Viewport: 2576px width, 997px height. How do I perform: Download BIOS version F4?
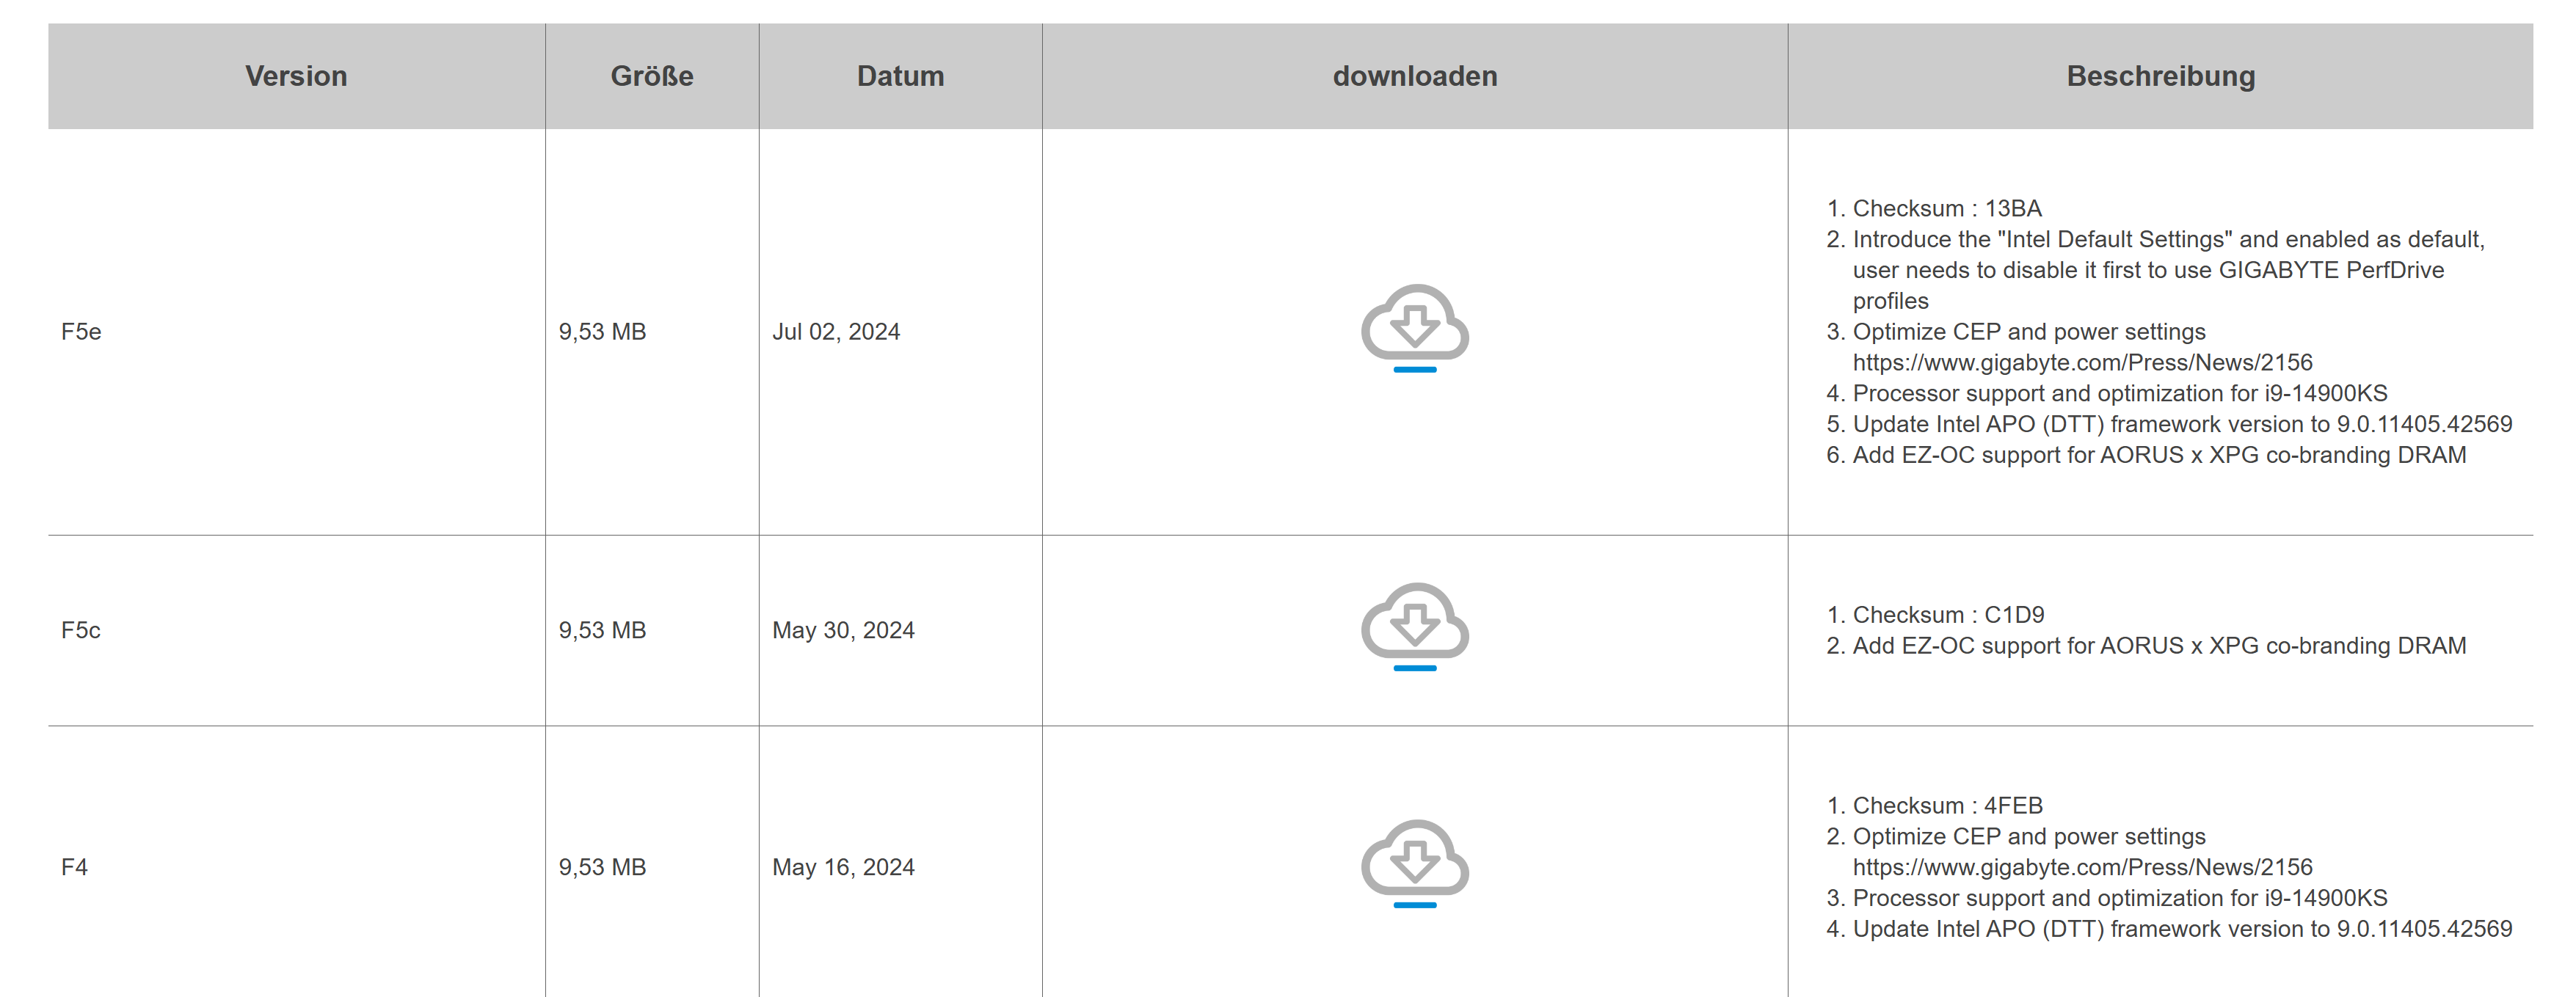[x=1414, y=863]
